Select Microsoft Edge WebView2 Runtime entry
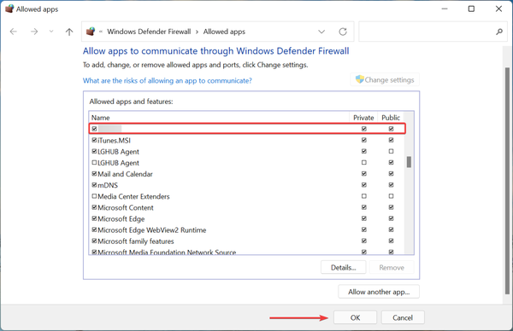Screen dimensions: 513x331 pyautogui.click(x=152, y=230)
